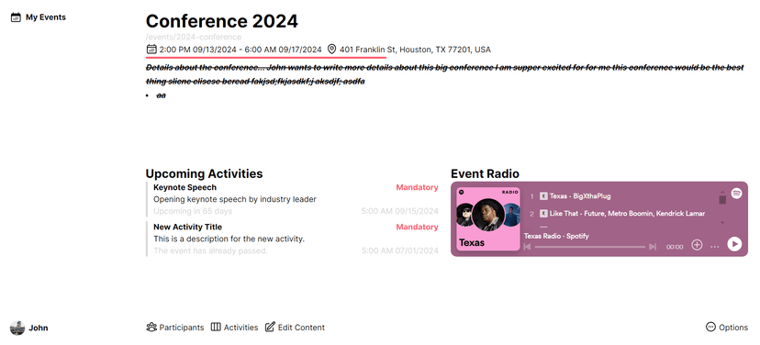Play the Texas Radio playlist
760x345 pixels.
[734, 244]
